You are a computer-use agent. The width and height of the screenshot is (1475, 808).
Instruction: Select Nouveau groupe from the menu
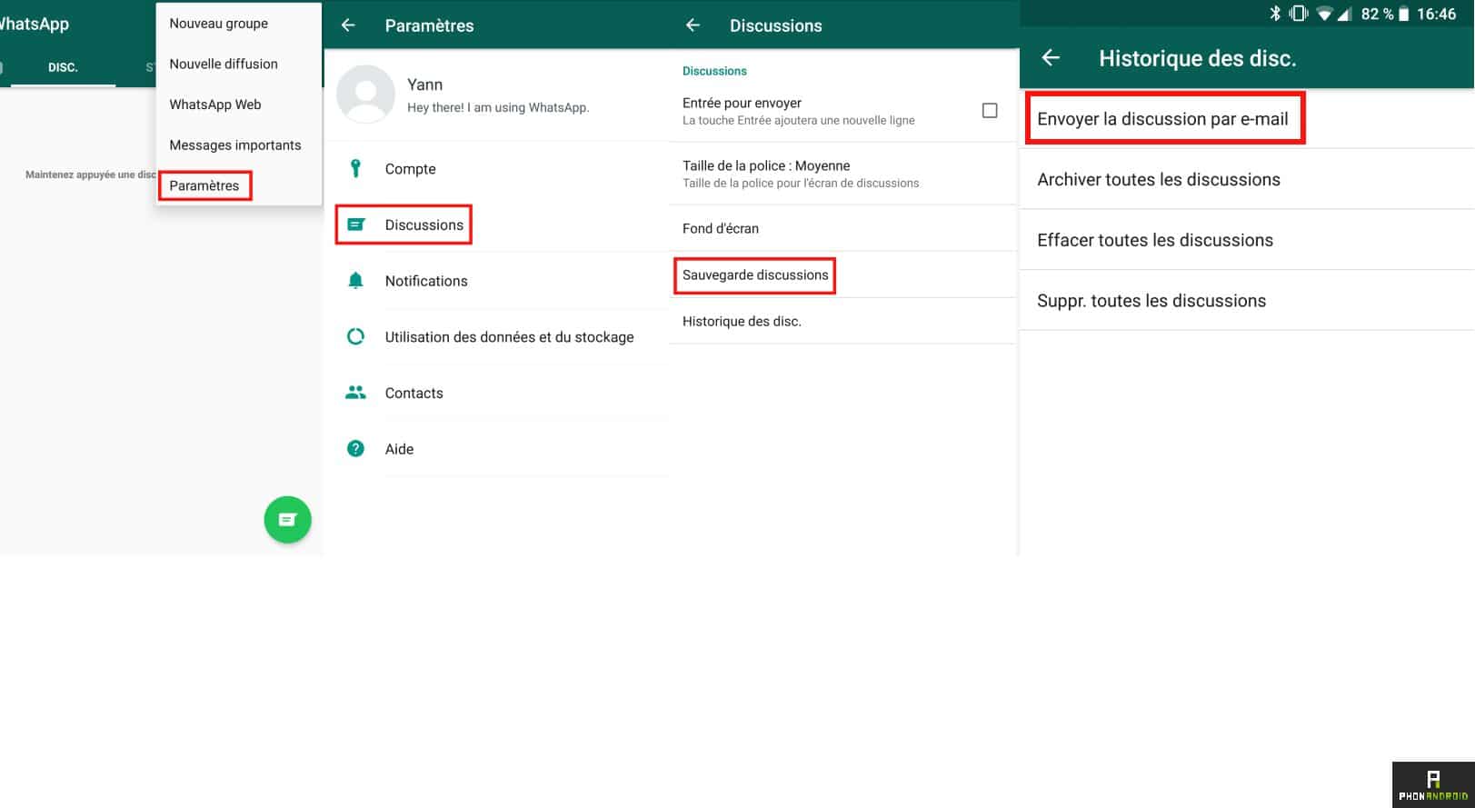coord(238,24)
